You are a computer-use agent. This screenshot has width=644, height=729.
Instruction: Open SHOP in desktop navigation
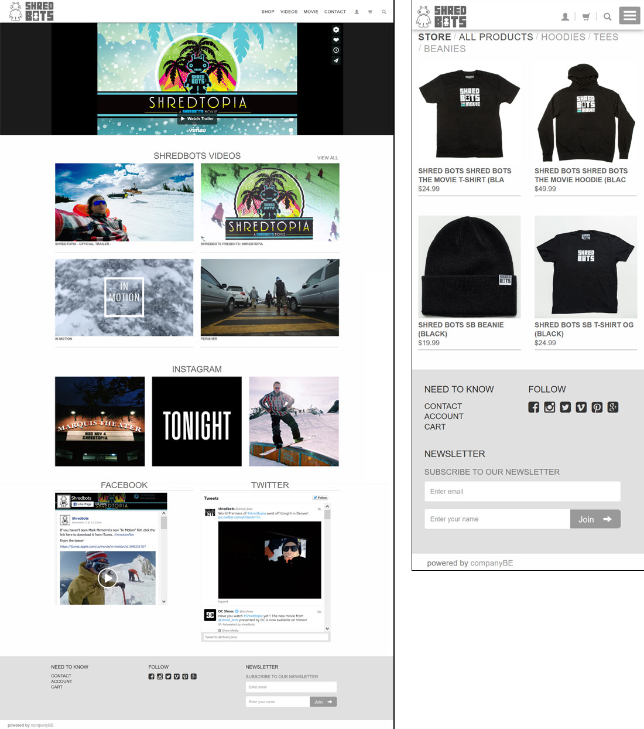[x=268, y=12]
